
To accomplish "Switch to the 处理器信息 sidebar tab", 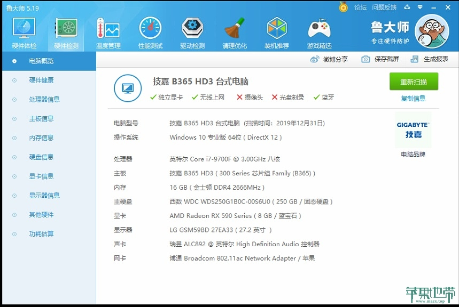I will pos(49,100).
